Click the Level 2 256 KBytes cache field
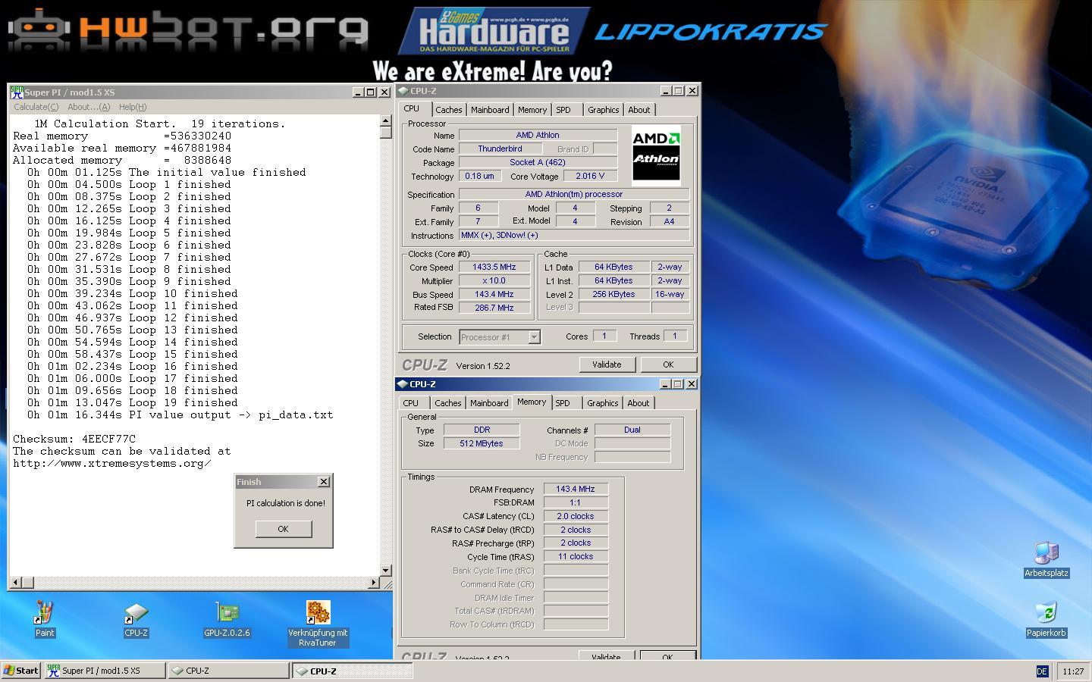This screenshot has width=1092, height=682. tap(614, 294)
